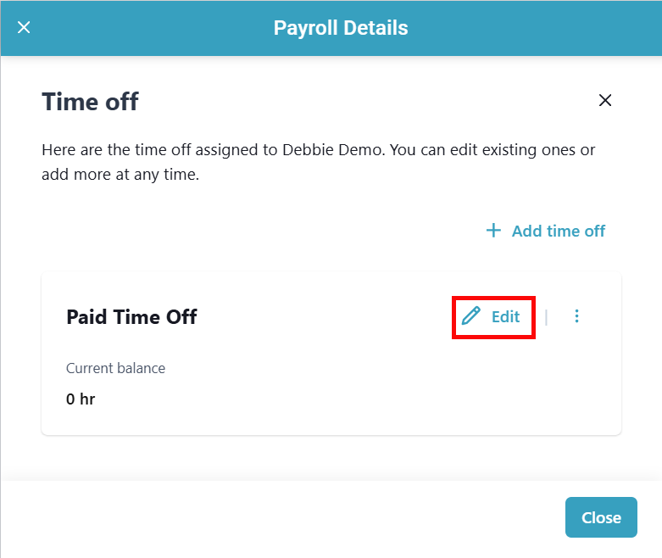Select the 0 hr balance value
The image size is (662, 558).
pos(81,399)
